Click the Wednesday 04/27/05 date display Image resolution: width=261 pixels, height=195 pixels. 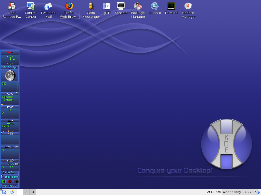click(240, 192)
